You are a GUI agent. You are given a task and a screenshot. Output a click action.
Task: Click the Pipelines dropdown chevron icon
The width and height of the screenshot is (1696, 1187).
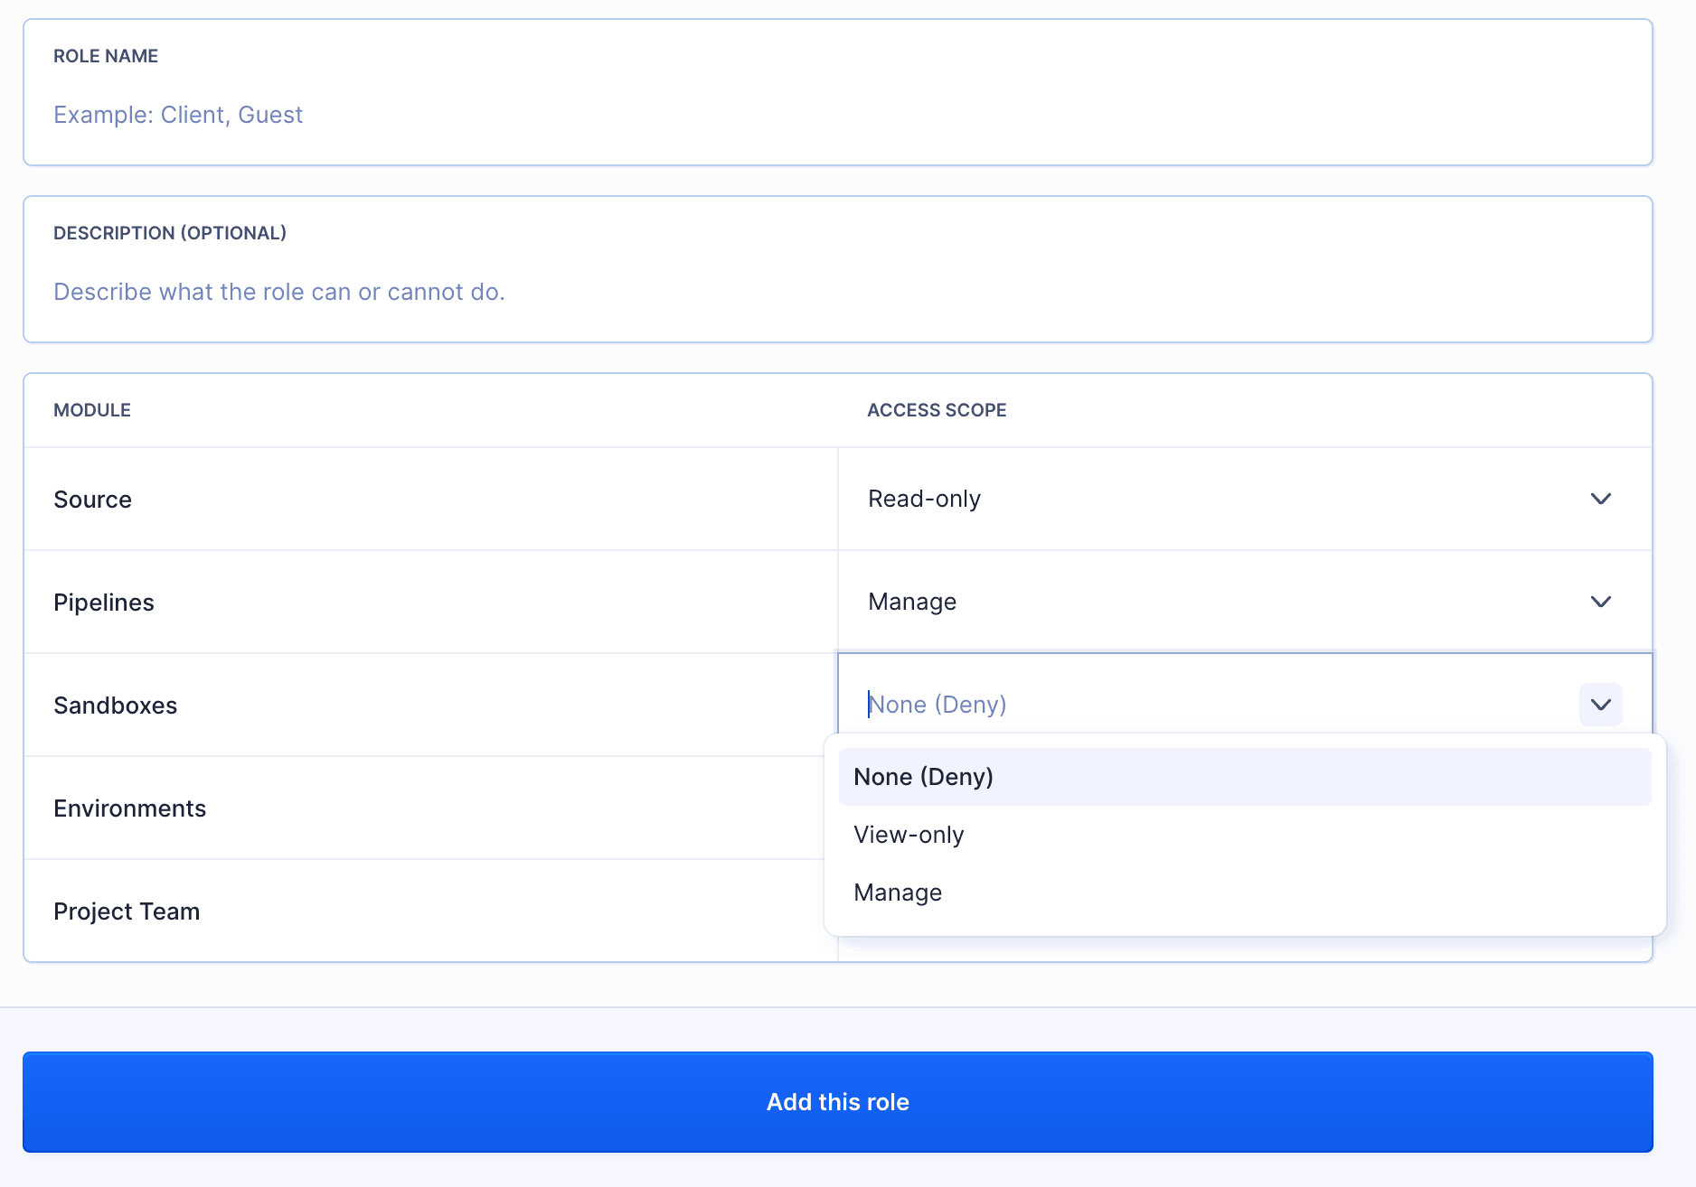[1600, 602]
